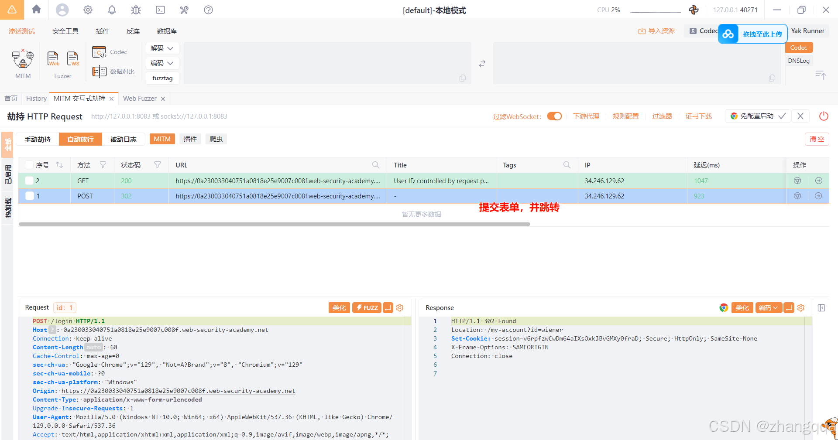The image size is (838, 440).
Task: Open the 状态码 column filter
Action: 157,165
